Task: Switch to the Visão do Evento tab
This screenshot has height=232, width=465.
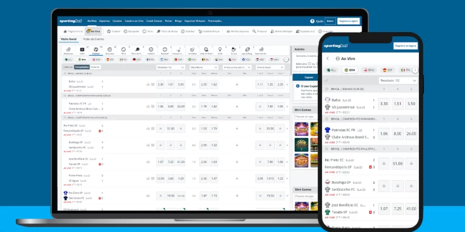Action: click(93, 39)
